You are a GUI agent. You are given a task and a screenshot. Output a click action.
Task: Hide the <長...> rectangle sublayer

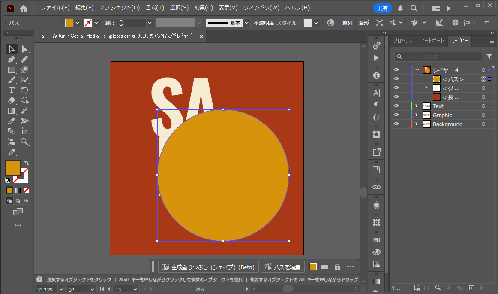(396, 97)
